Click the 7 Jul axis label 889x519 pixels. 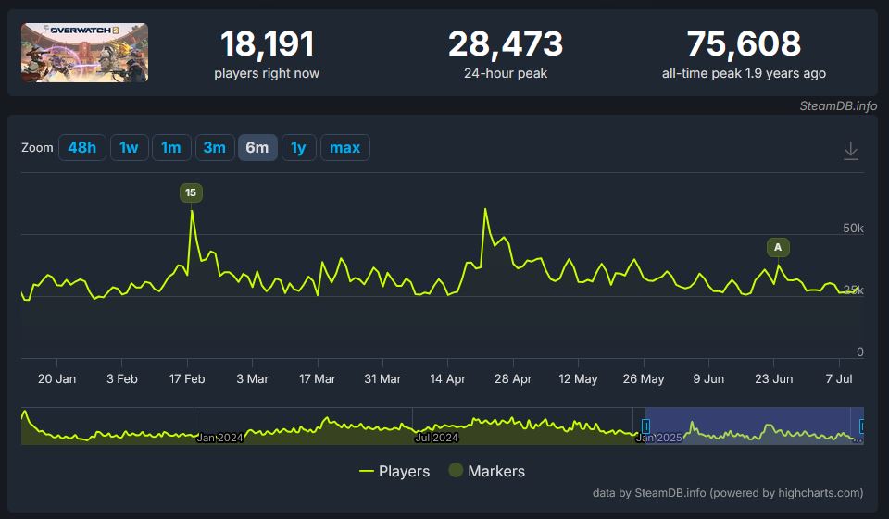click(839, 379)
